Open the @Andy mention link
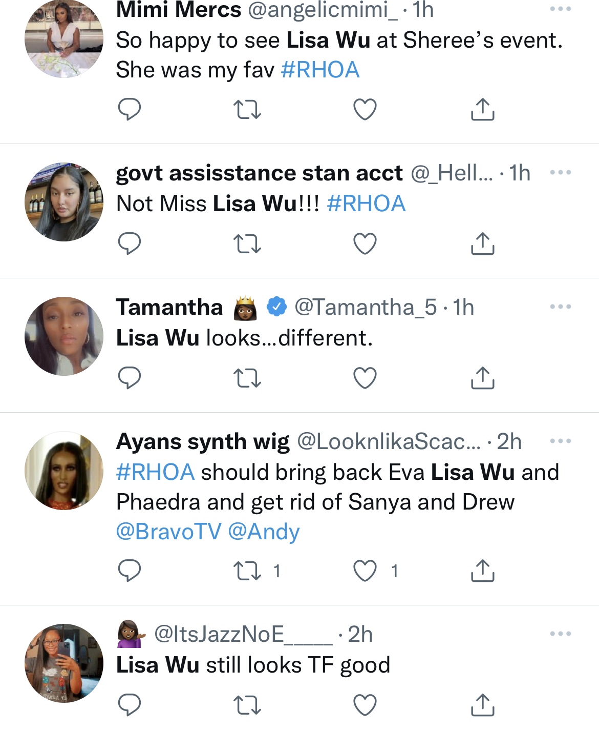 264,532
